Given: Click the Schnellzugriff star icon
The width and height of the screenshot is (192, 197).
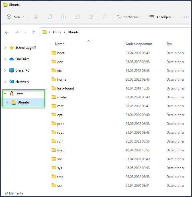Looking at the screenshot, I should (12, 48).
